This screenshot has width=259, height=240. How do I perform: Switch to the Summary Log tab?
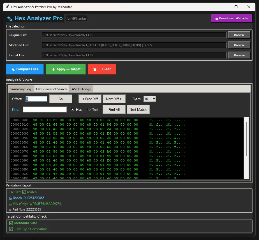click(x=21, y=89)
